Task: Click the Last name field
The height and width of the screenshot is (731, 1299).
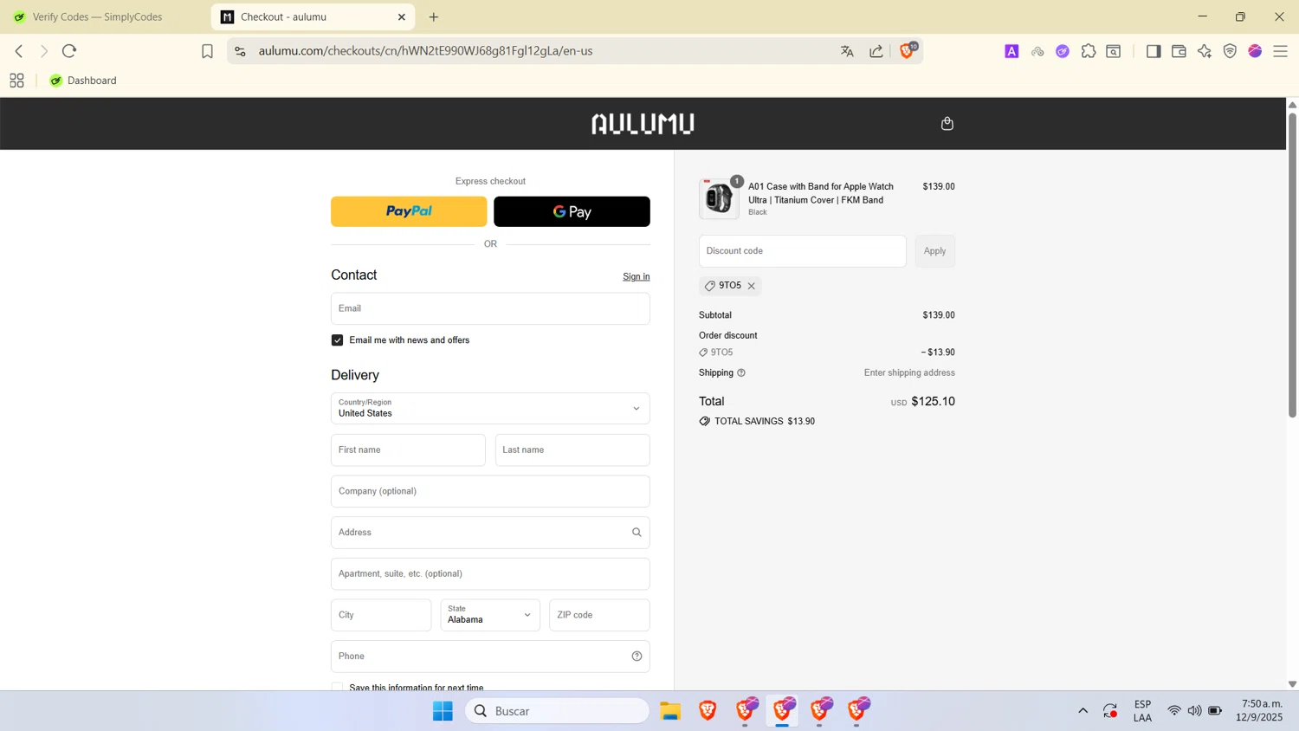Action: pyautogui.click(x=572, y=450)
